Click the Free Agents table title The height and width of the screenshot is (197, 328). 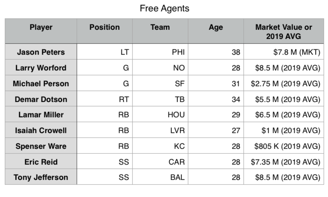pyautogui.click(x=165, y=8)
